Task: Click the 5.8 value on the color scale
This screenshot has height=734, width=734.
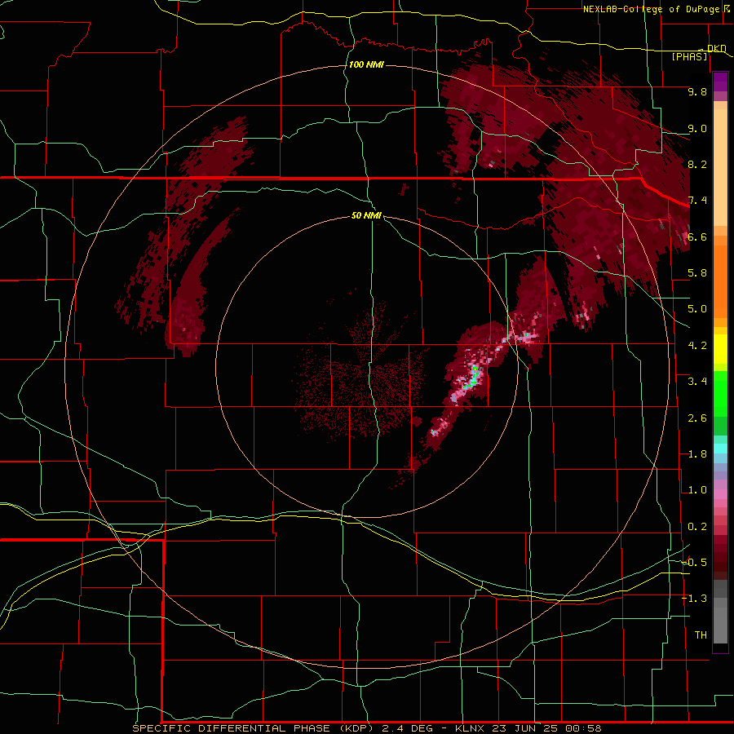Action: point(697,273)
